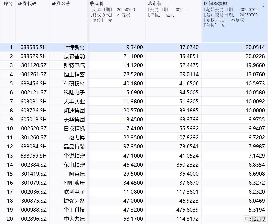Viewport: 268px width, 224px height.
Task: Select stock code 605018.SH
Action: (33, 119)
